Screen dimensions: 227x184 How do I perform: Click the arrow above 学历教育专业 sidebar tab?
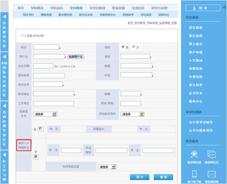pyautogui.click(x=4, y=17)
